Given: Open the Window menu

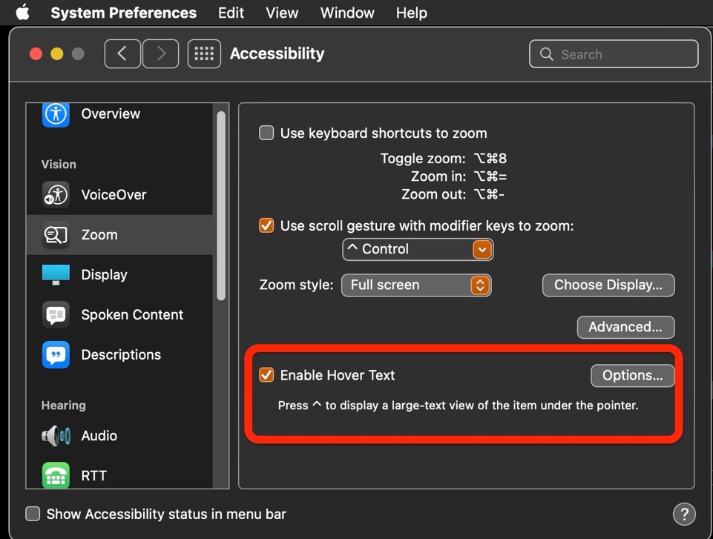Looking at the screenshot, I should [347, 13].
